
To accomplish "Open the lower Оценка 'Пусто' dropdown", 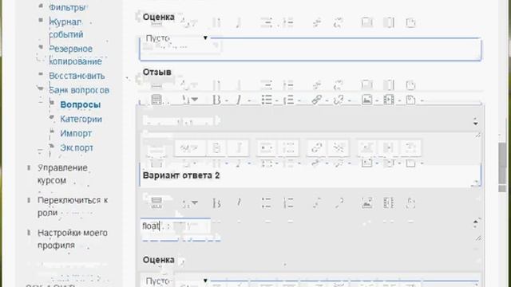I will click(x=176, y=281).
